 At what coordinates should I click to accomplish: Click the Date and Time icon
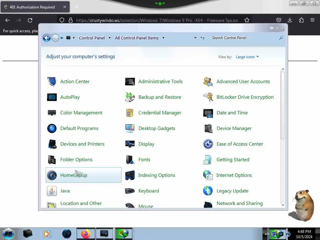pyautogui.click(x=208, y=113)
